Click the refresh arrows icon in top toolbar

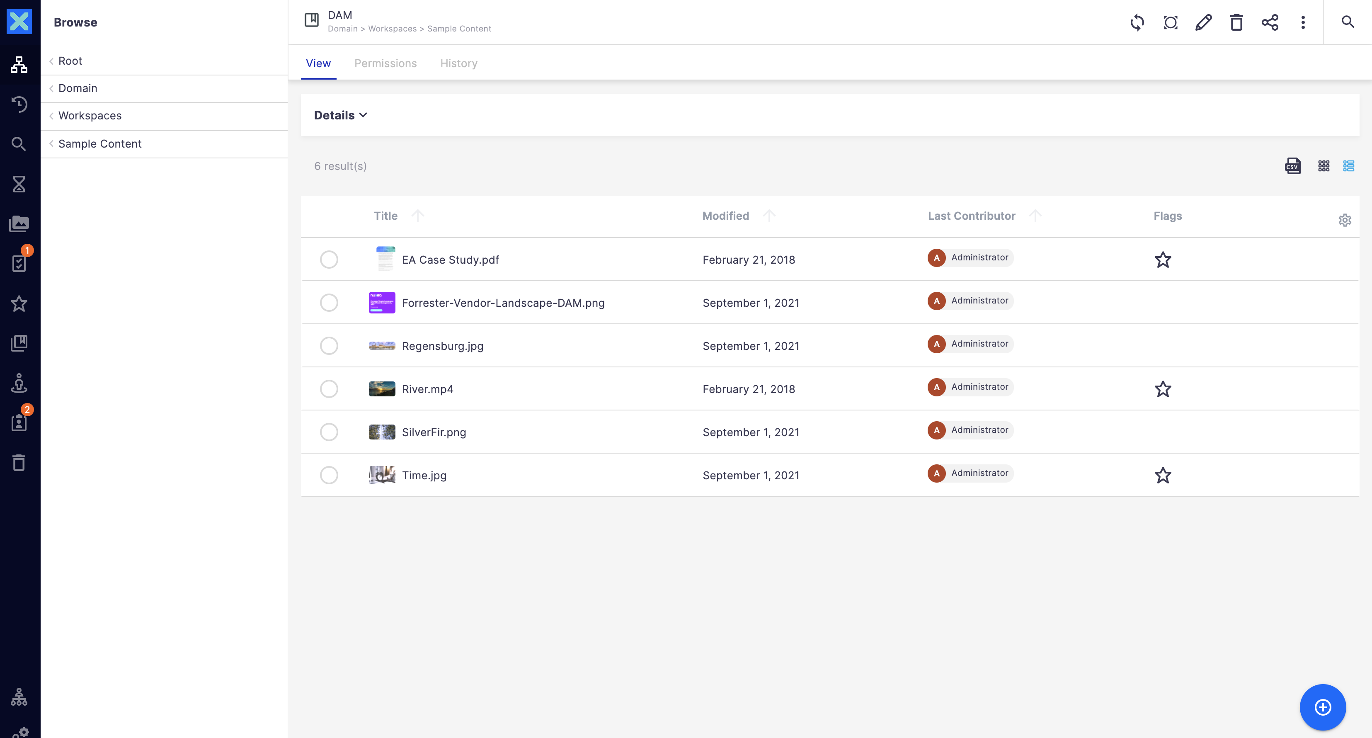click(1137, 22)
